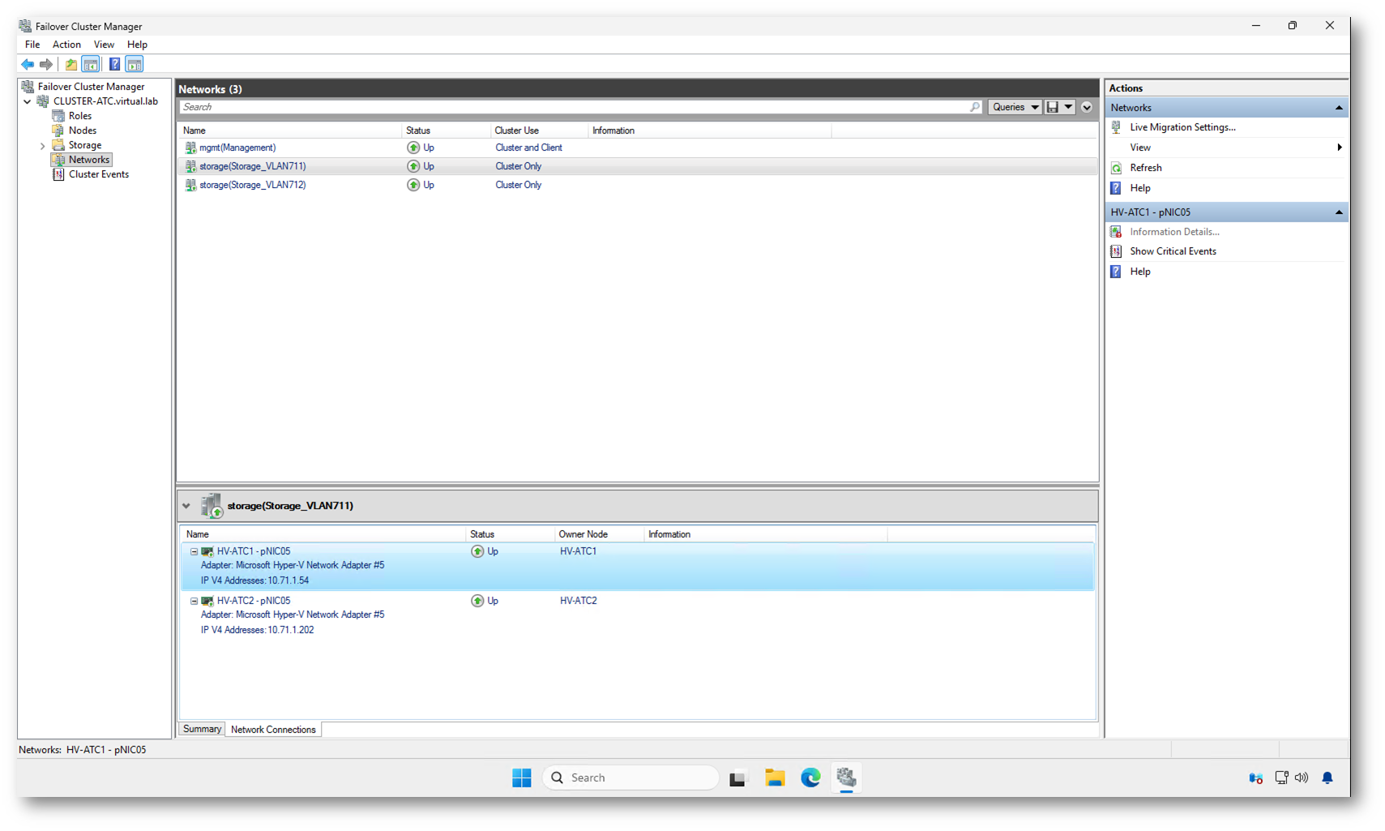
Task: Collapse the storage(Storage_VLAN711) details pane
Action: [186, 506]
